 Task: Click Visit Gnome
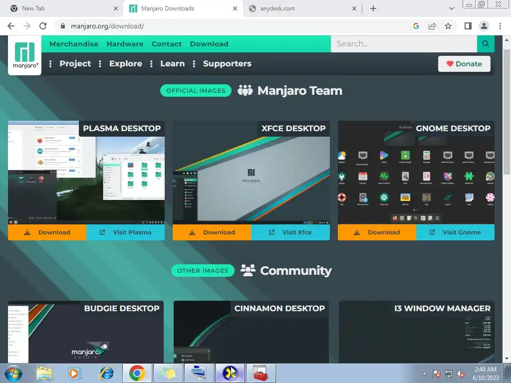click(455, 232)
